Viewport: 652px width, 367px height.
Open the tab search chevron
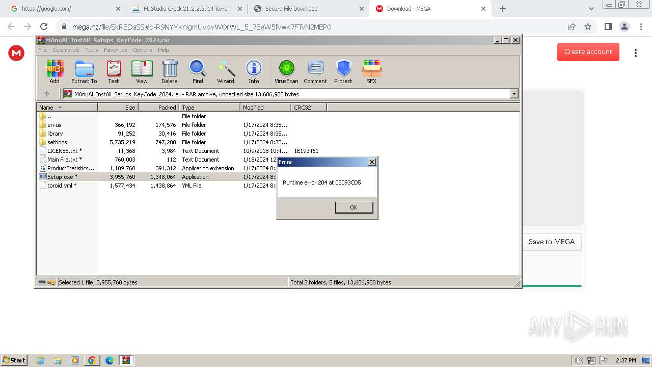[591, 9]
